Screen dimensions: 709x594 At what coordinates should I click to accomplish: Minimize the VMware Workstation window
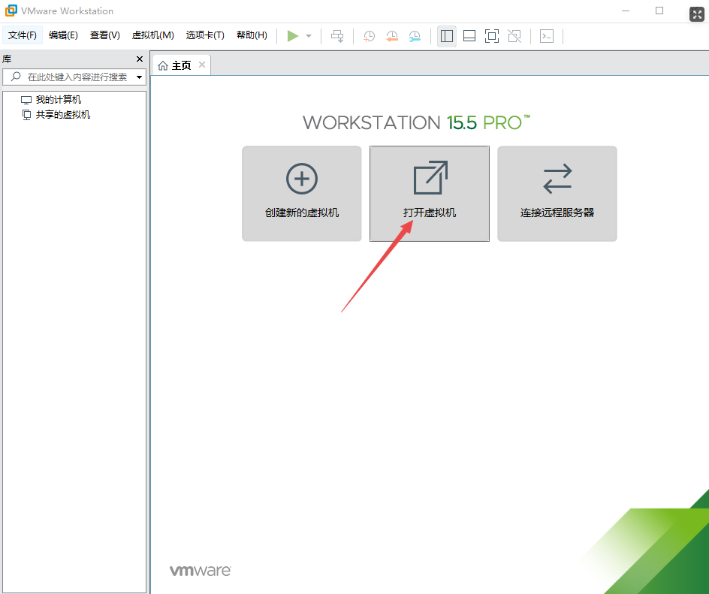click(x=626, y=11)
